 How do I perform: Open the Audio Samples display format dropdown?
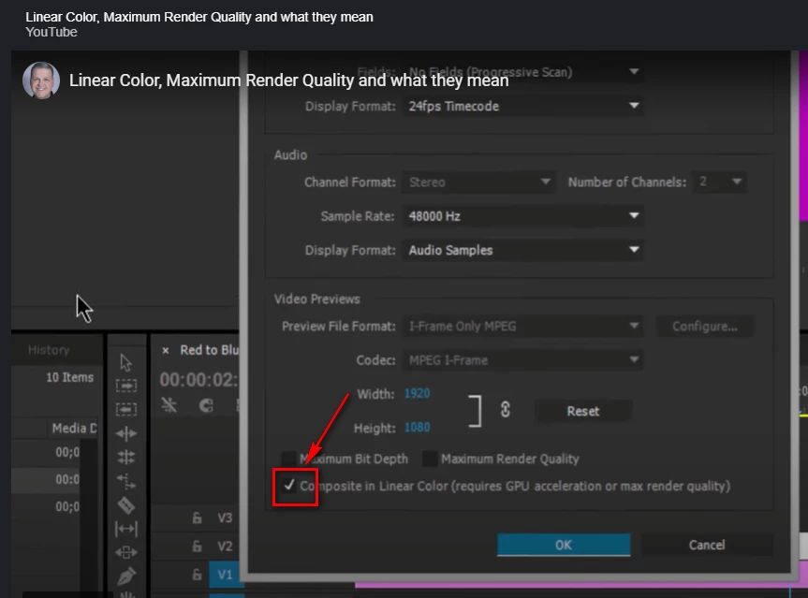[x=522, y=250]
